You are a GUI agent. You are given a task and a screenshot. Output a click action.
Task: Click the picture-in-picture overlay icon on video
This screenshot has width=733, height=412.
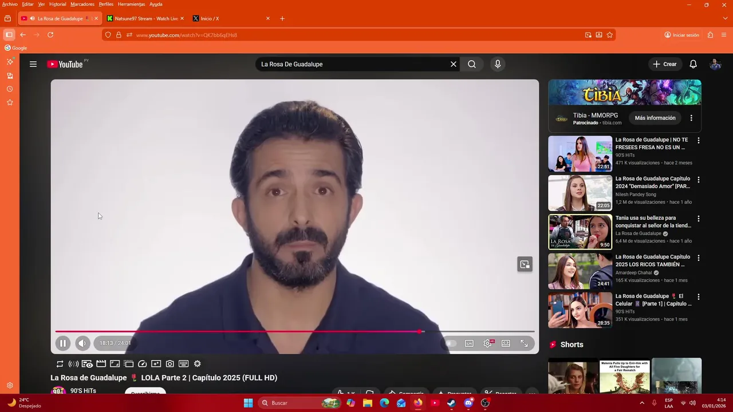525,264
